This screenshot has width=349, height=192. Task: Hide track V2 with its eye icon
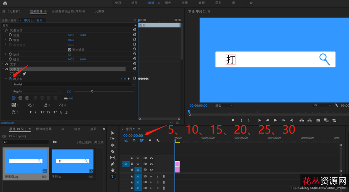[x=151, y=164]
